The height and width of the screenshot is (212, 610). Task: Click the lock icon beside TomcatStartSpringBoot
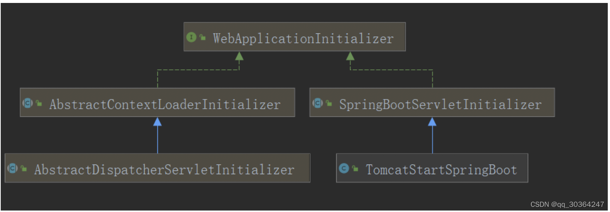pos(355,168)
